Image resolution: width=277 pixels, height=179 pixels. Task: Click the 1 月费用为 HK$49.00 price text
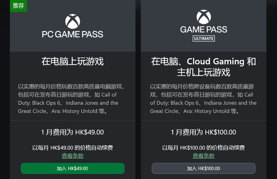click(x=72, y=132)
